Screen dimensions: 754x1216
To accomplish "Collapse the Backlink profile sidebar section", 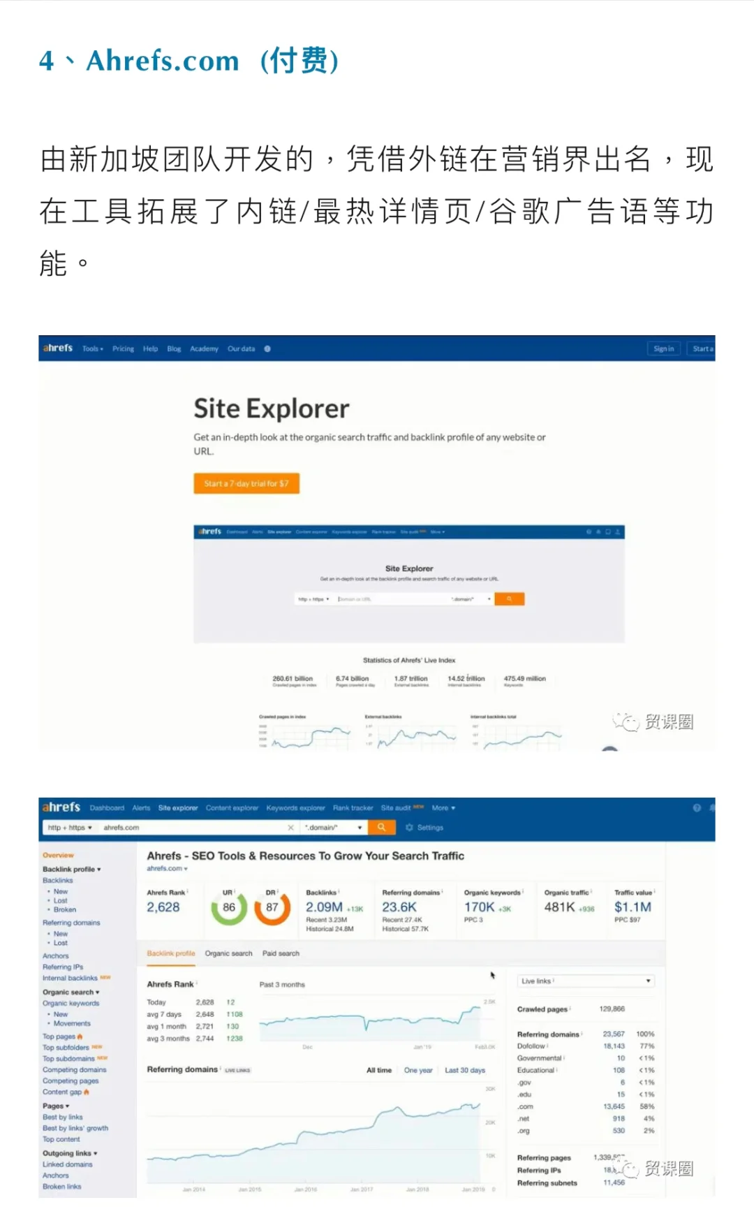I will (x=71, y=870).
